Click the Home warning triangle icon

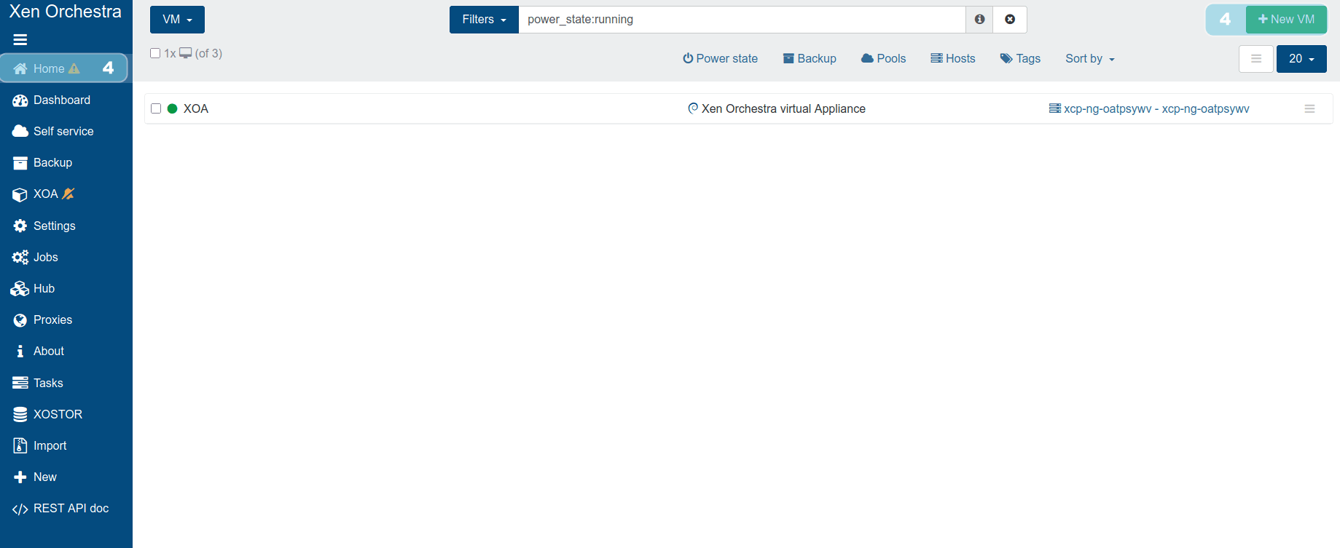coord(74,68)
